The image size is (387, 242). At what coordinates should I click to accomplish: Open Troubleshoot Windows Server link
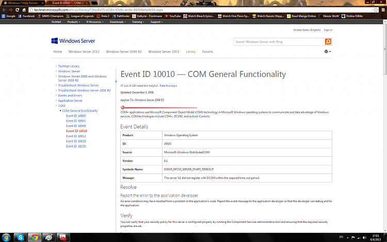click(x=78, y=85)
